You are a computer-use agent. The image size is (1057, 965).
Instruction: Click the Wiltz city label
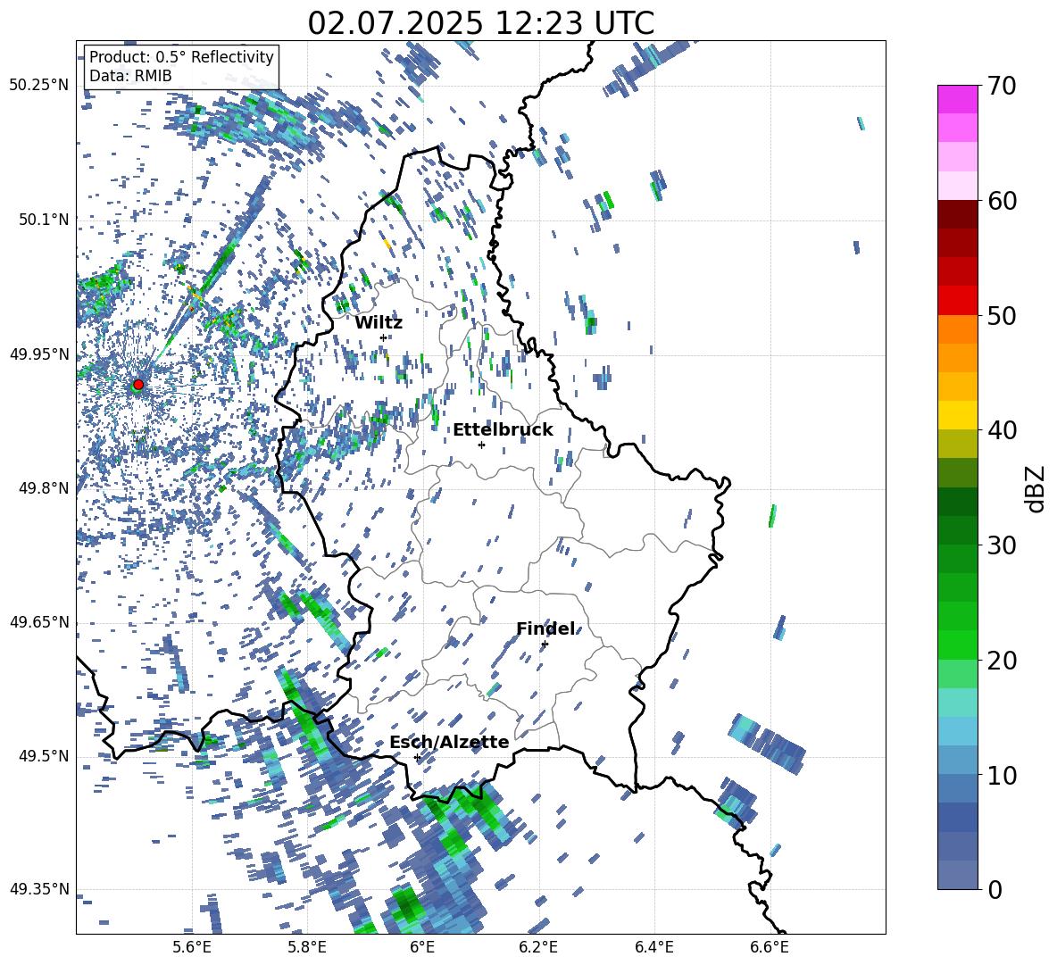[x=379, y=322]
